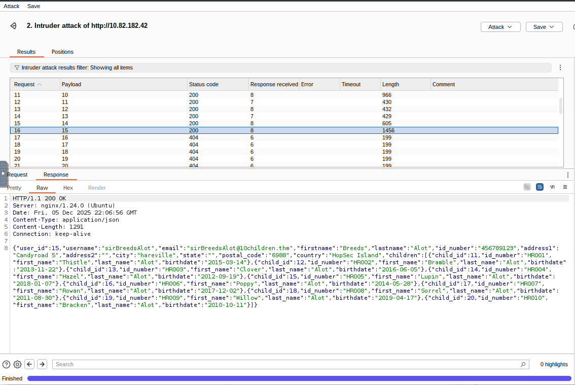
Task: Open search settings gear icon
Action: (x=18, y=364)
